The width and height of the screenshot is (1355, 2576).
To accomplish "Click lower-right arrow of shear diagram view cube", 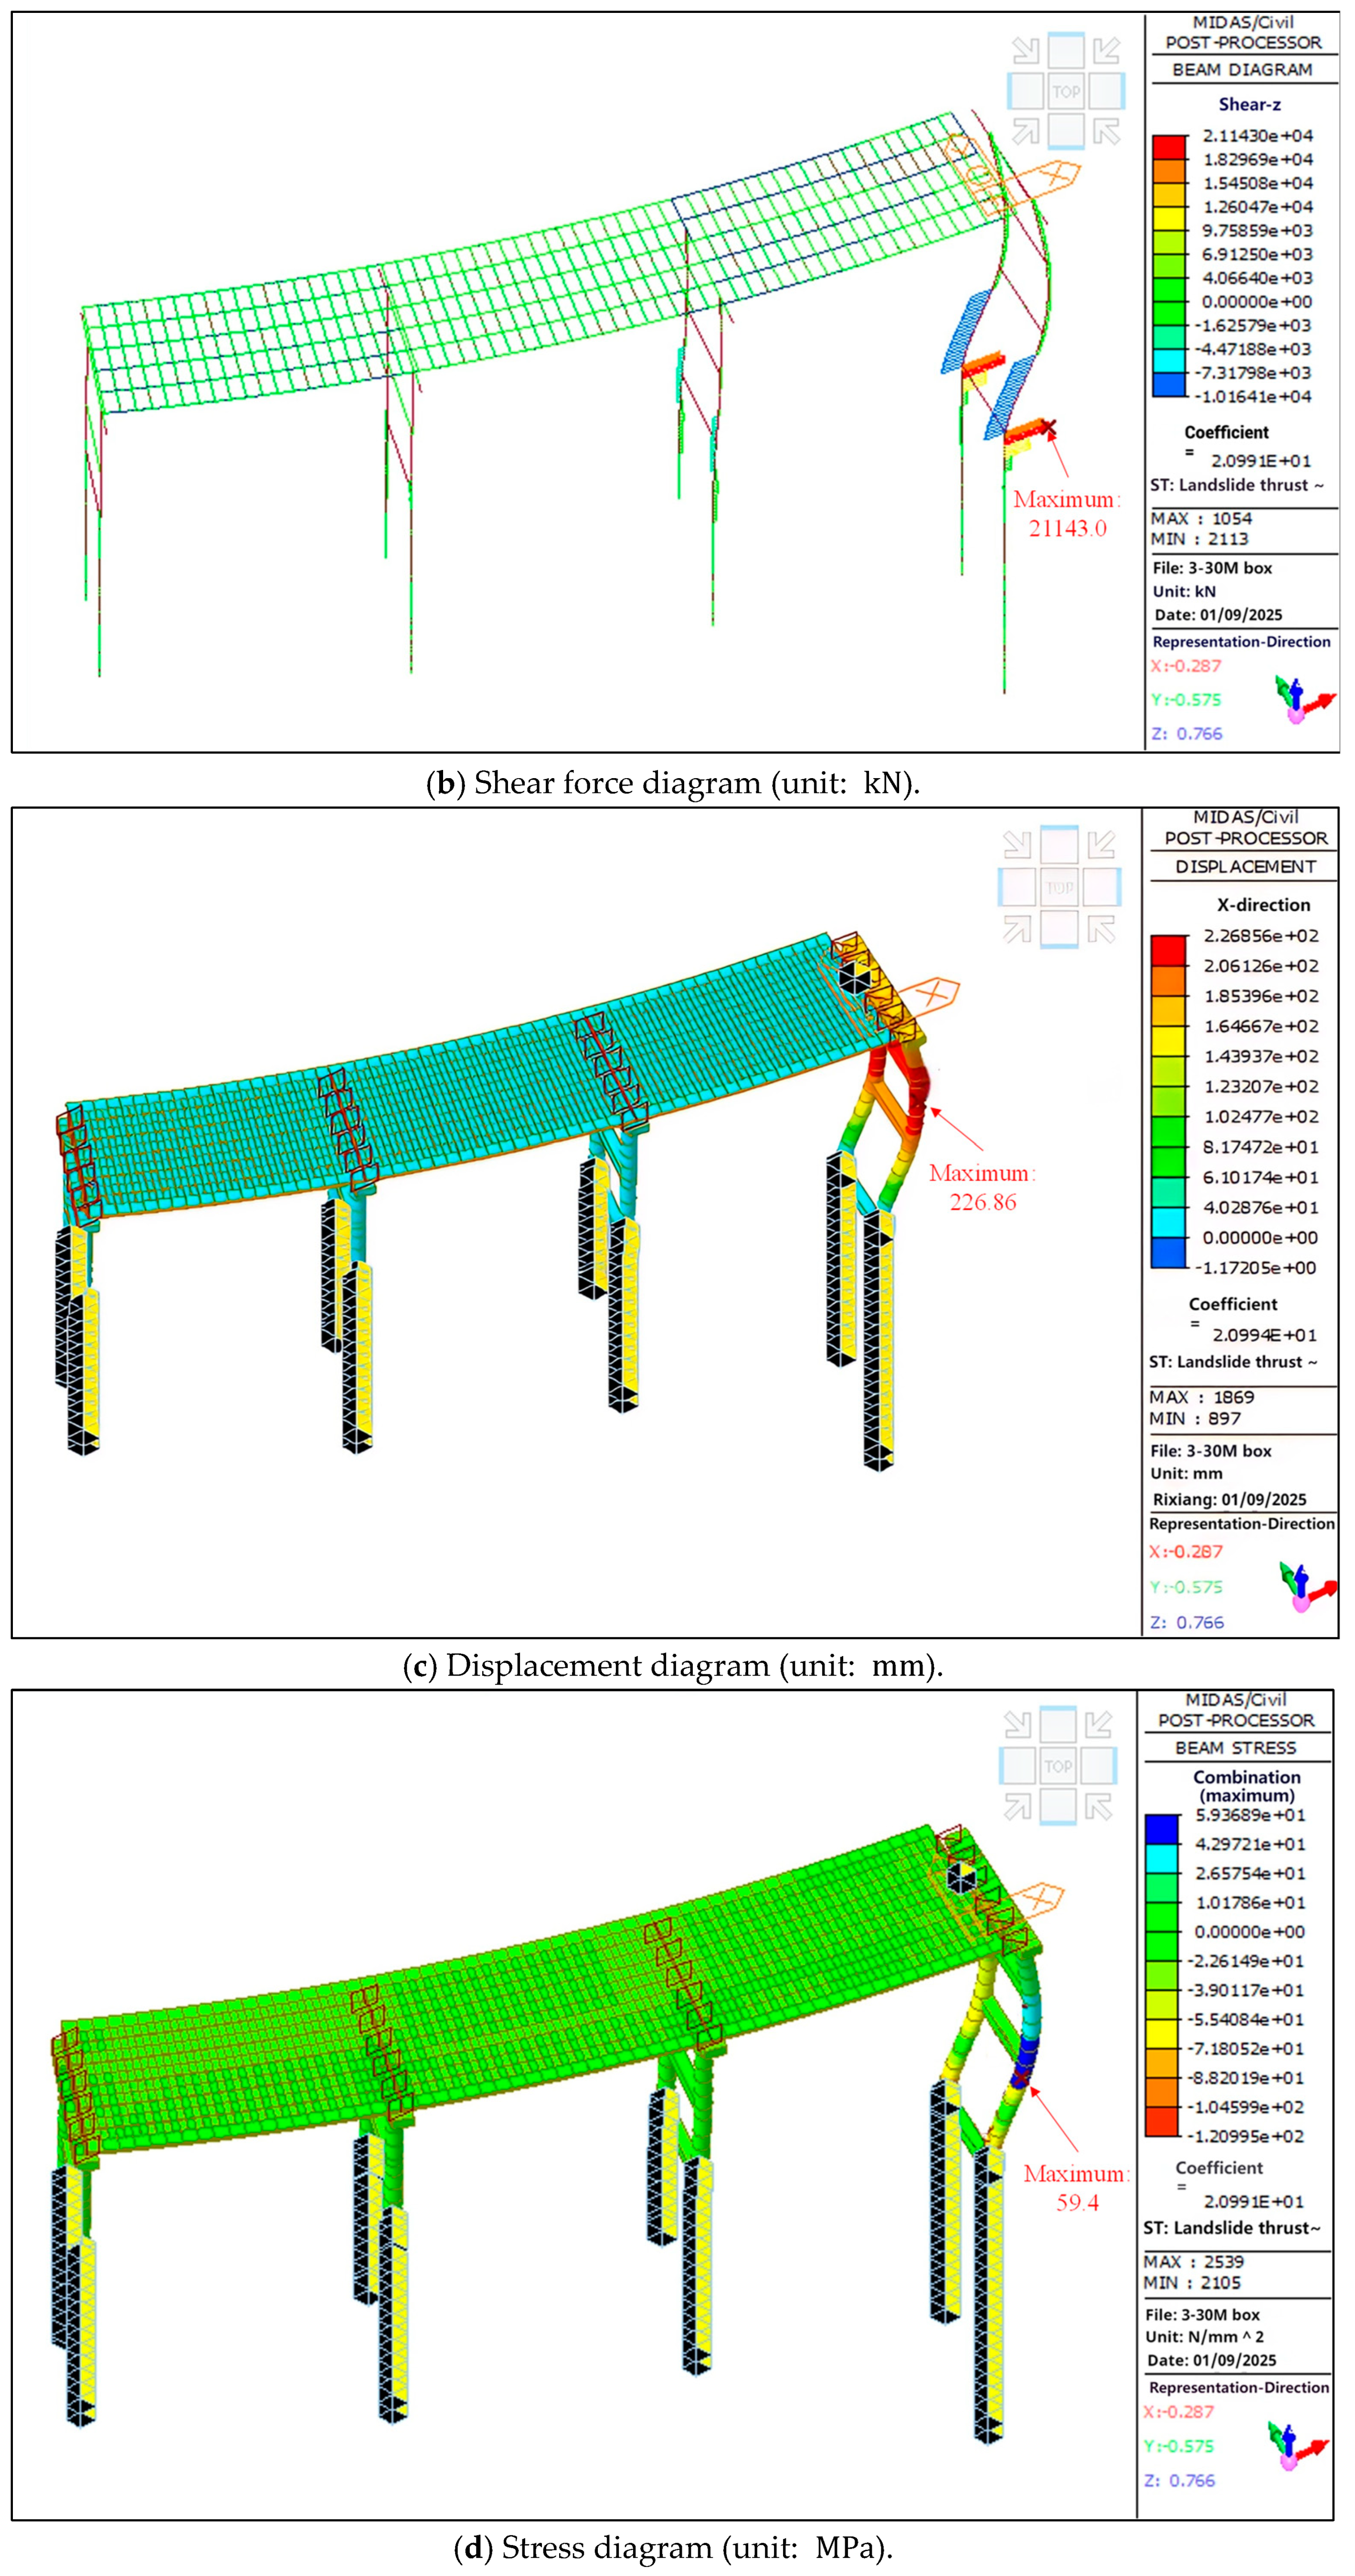I will click(1106, 131).
